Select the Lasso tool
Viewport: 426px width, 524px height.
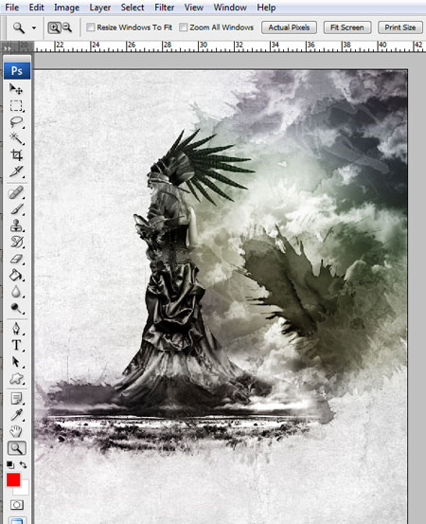(x=16, y=122)
